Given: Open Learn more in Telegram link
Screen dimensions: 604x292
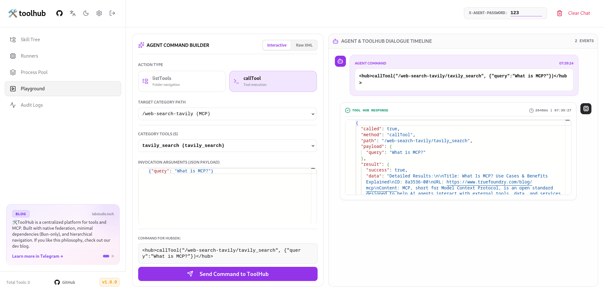Looking at the screenshot, I should [37, 256].
